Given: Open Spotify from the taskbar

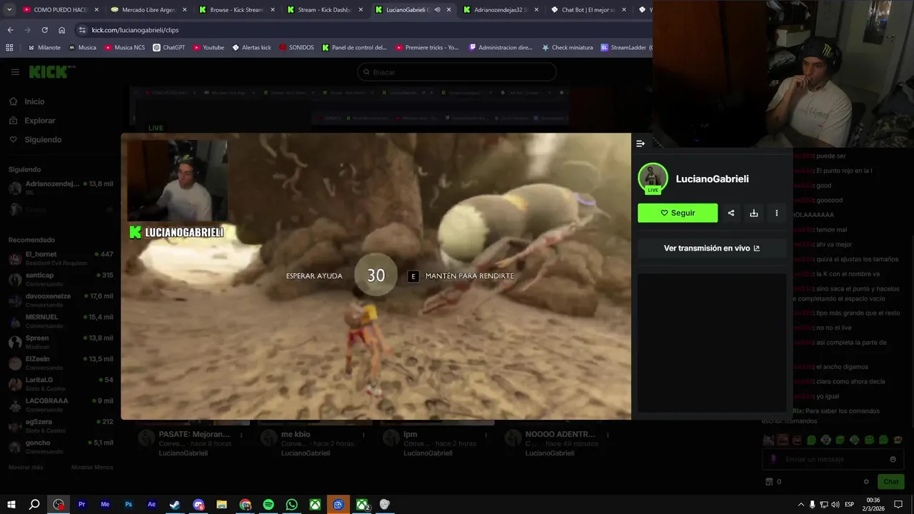Looking at the screenshot, I should click(x=268, y=505).
